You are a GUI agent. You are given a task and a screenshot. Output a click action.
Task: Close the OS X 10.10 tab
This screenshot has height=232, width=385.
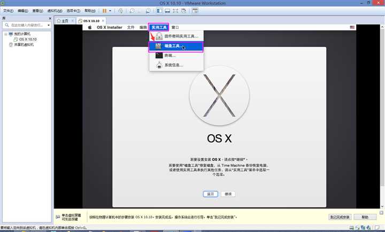[x=103, y=21]
